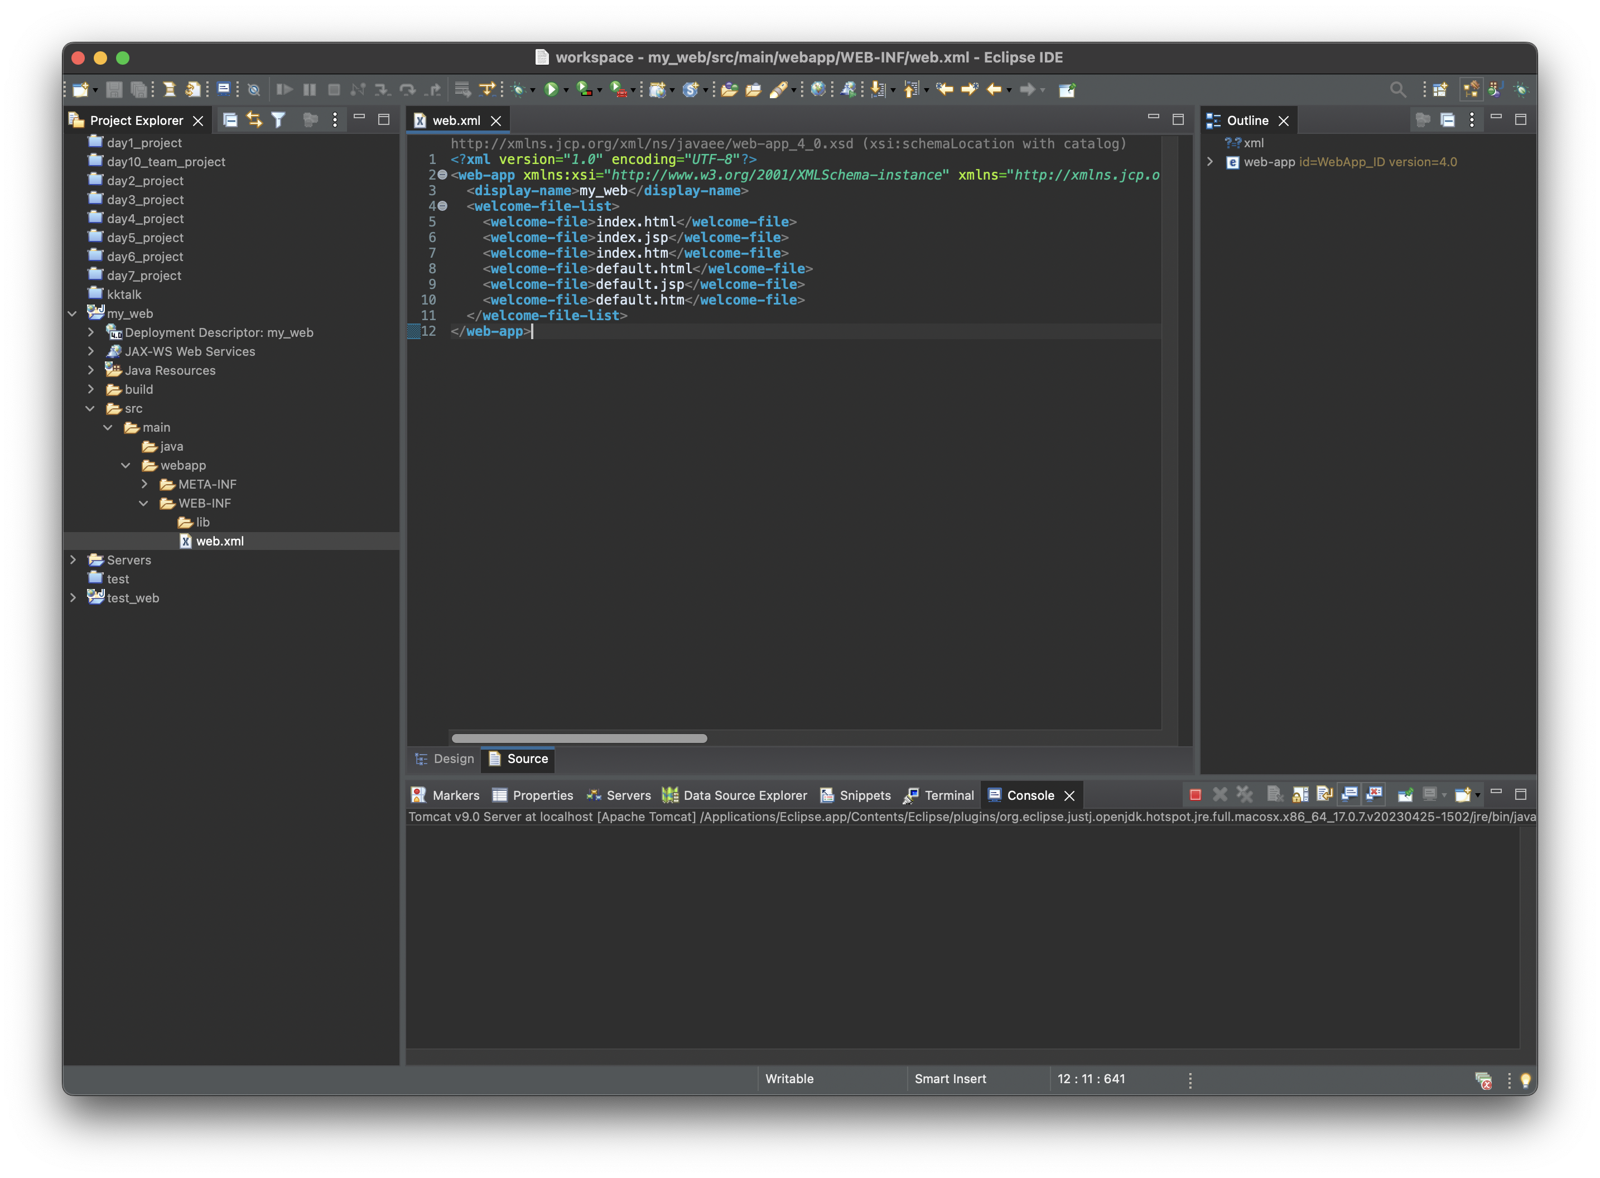
Task: Click the Launch Web Services Explorer icon
Action: point(849,90)
